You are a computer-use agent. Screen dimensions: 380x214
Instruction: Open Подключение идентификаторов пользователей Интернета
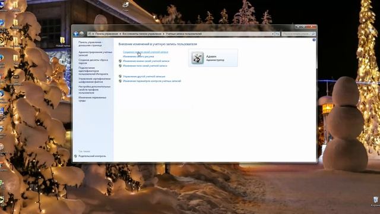click(x=93, y=71)
